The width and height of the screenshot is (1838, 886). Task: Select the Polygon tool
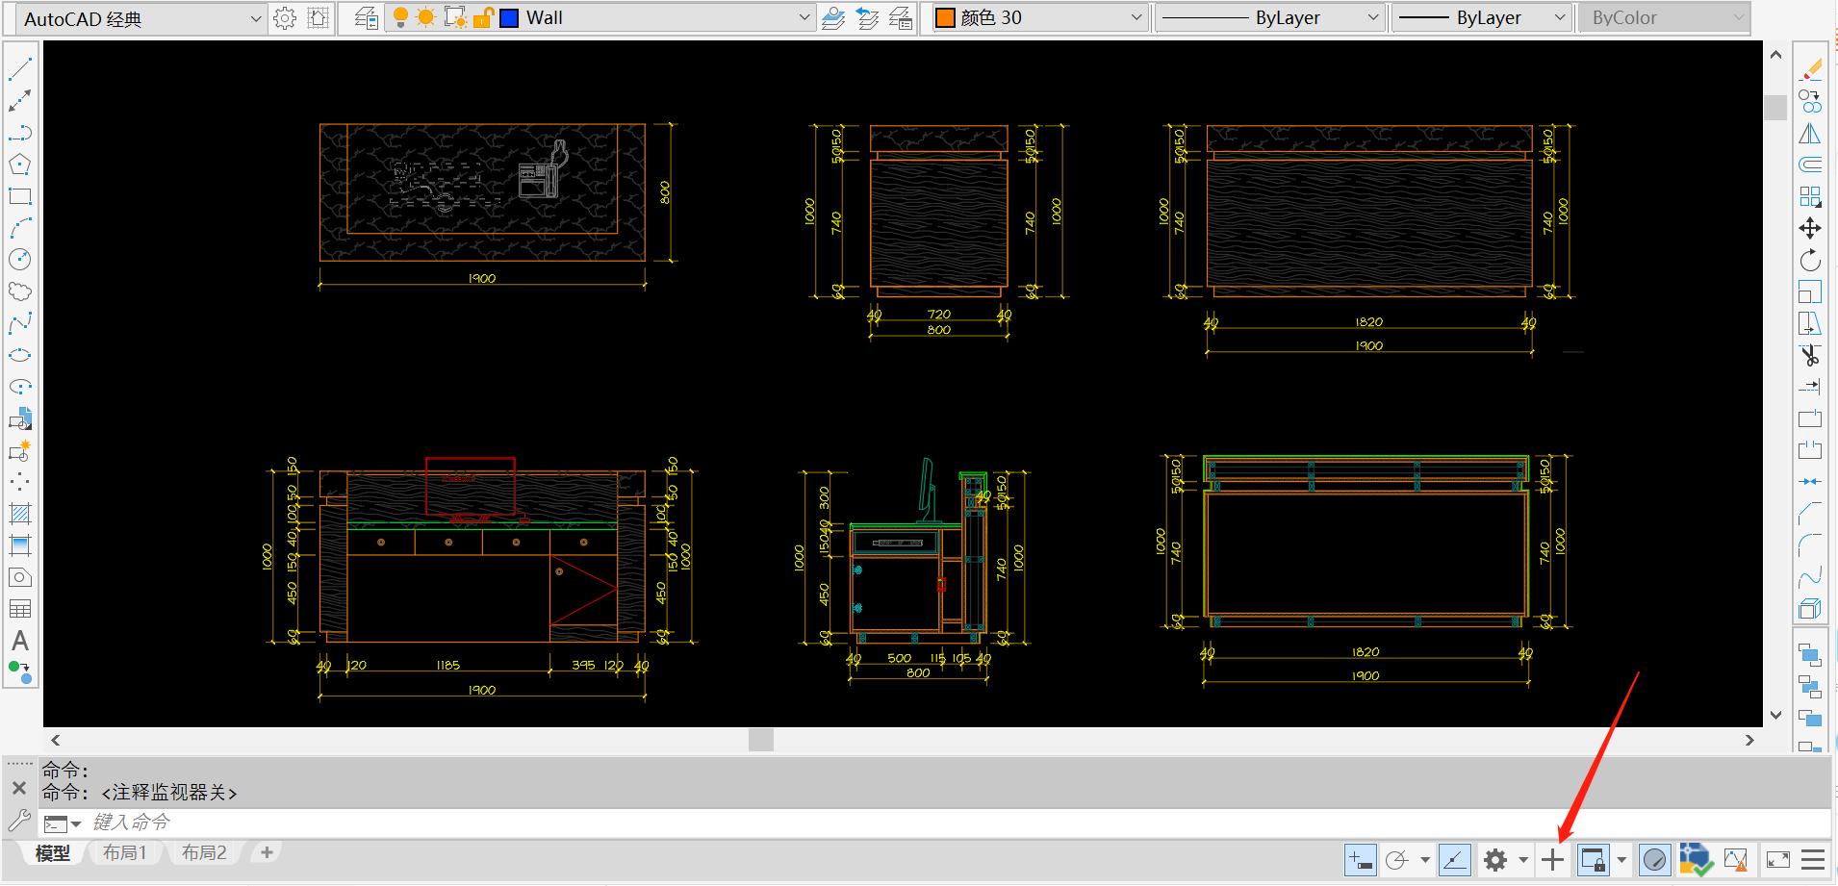20,165
